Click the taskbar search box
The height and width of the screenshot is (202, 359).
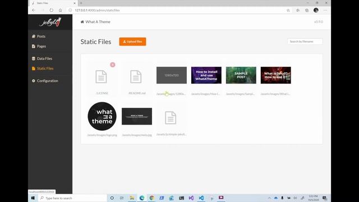(72, 198)
